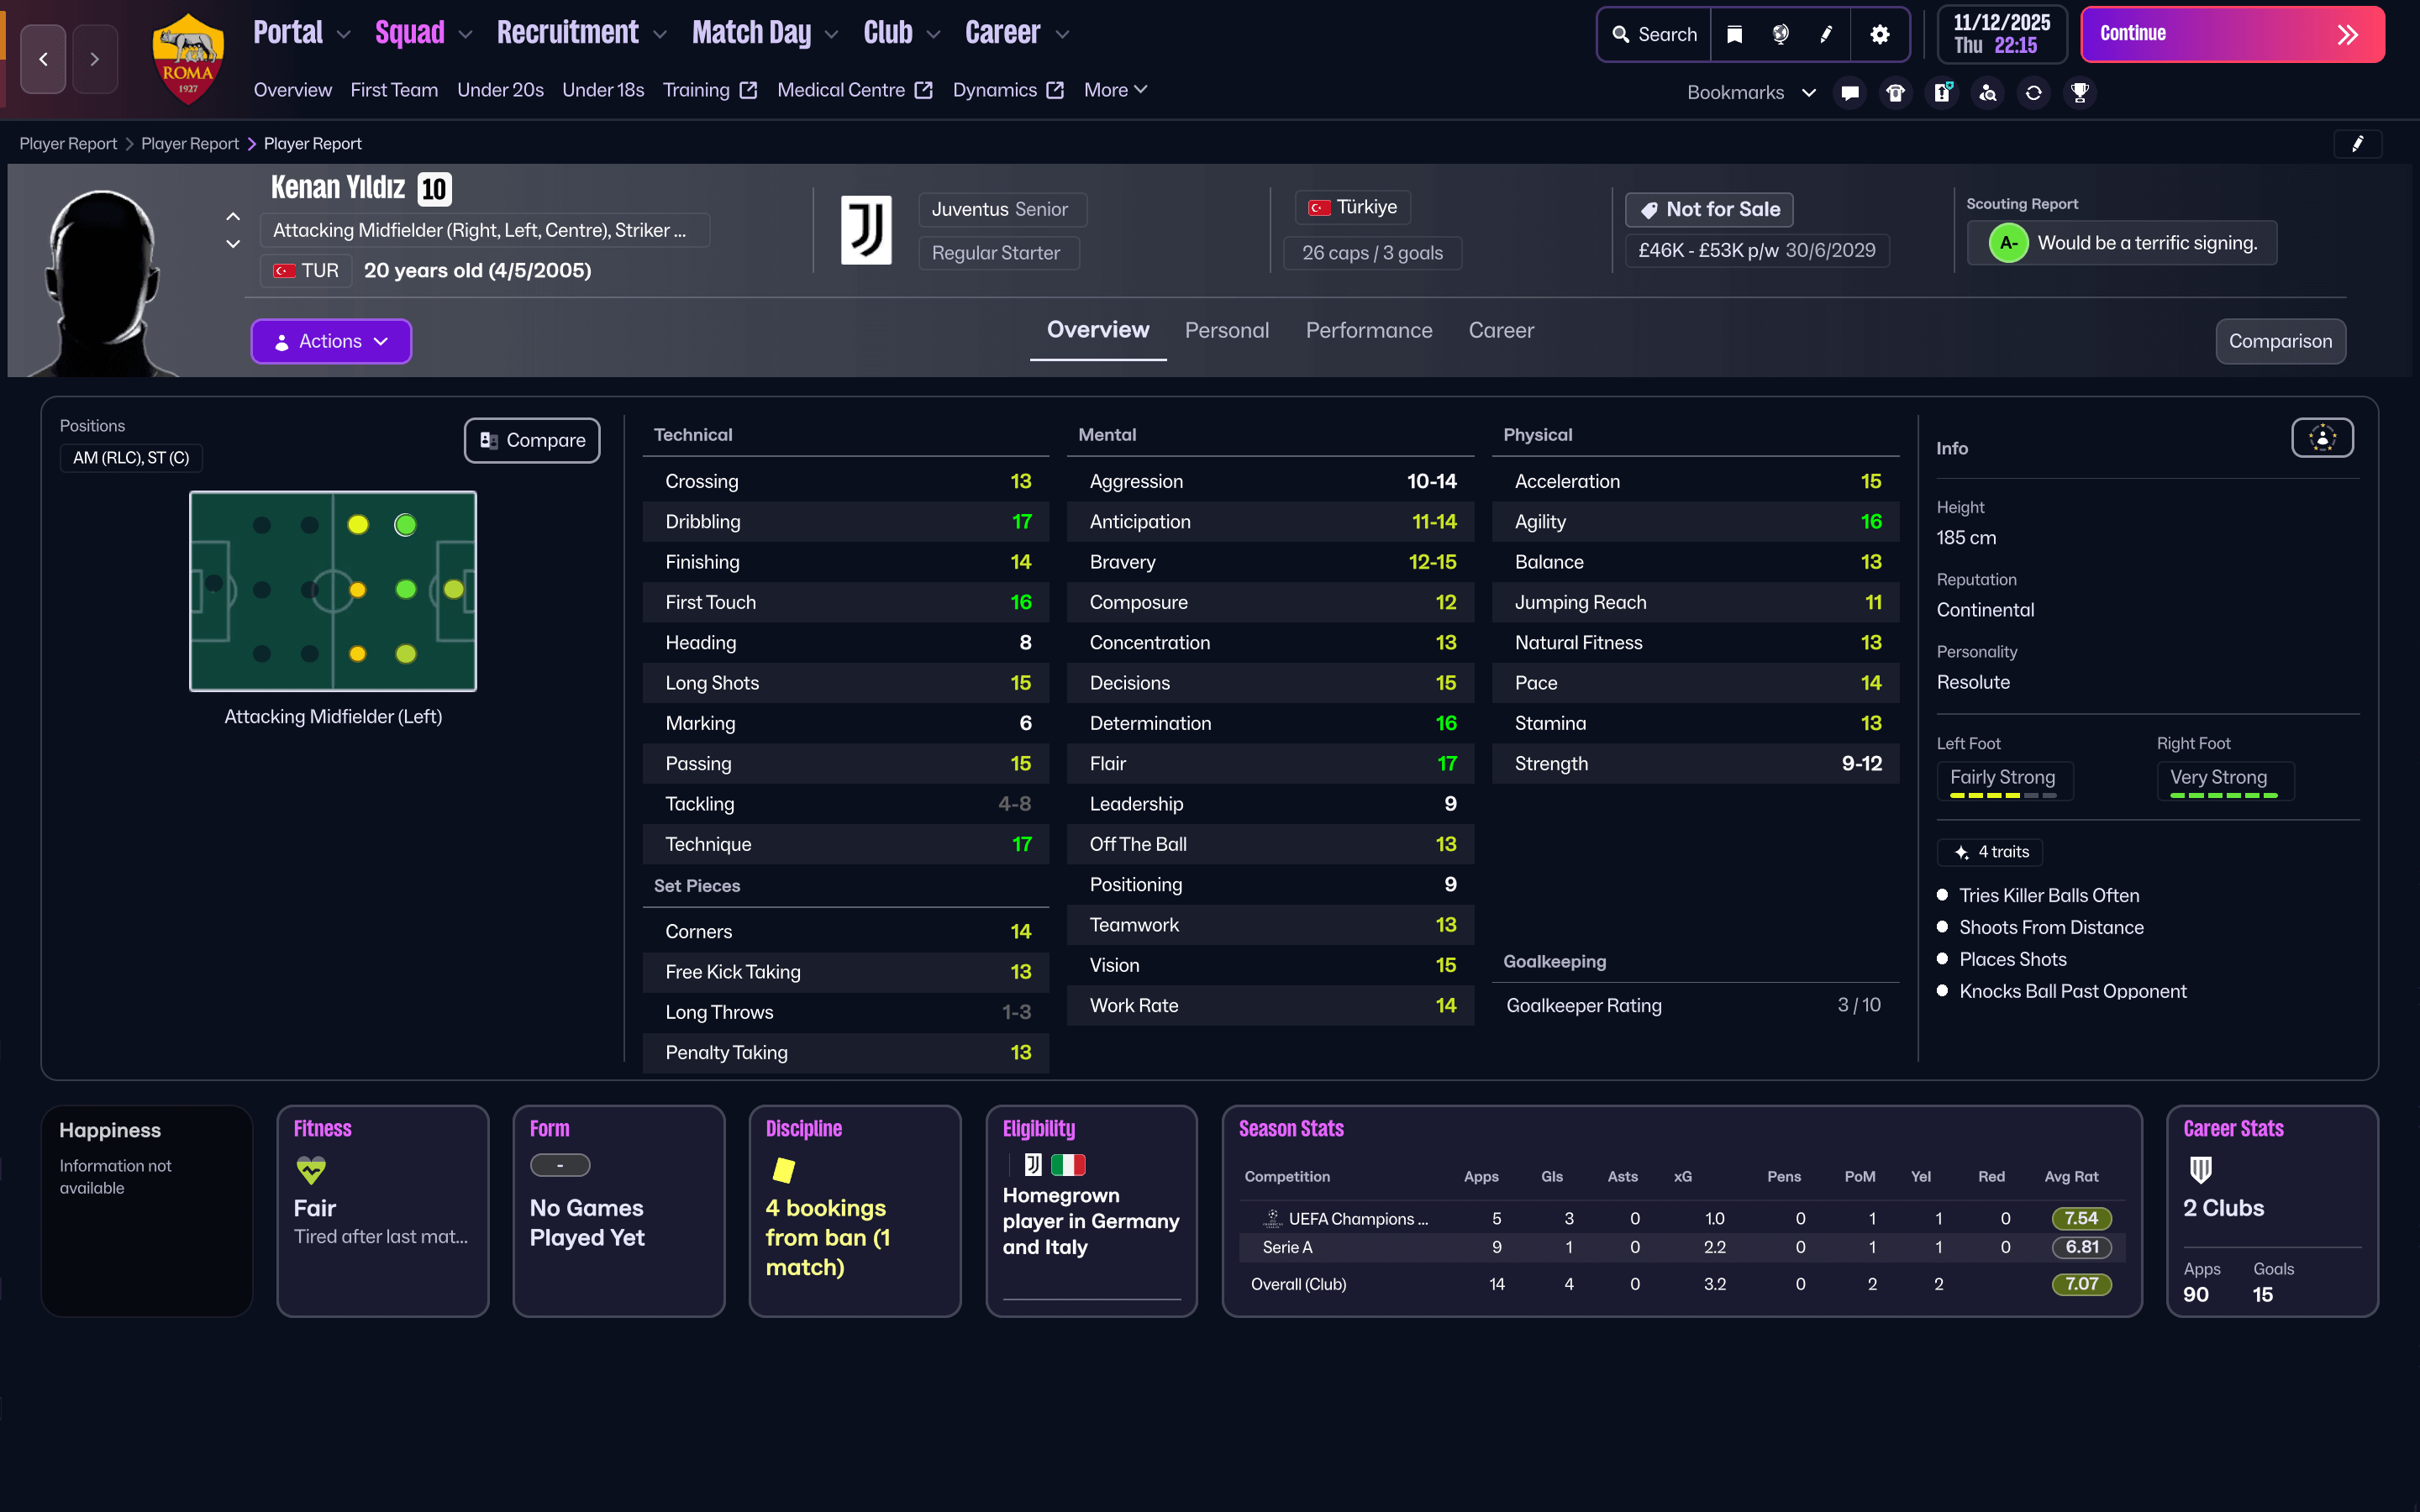This screenshot has width=2420, height=1512.
Task: Select the striker position dot on pitch
Action: 454,590
